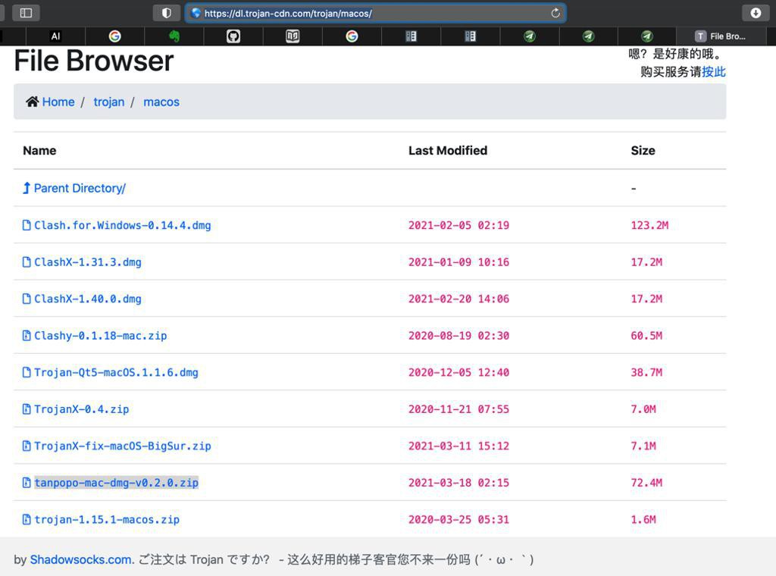Follow the 按此 purchase link
This screenshot has width=776, height=576.
click(714, 72)
